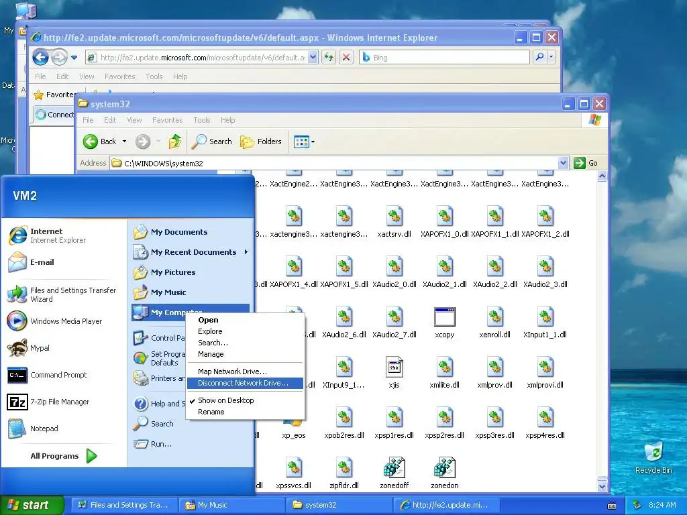Screen dimensions: 687x515
Task: Select xpssvcs.dll file
Action: 294,473
